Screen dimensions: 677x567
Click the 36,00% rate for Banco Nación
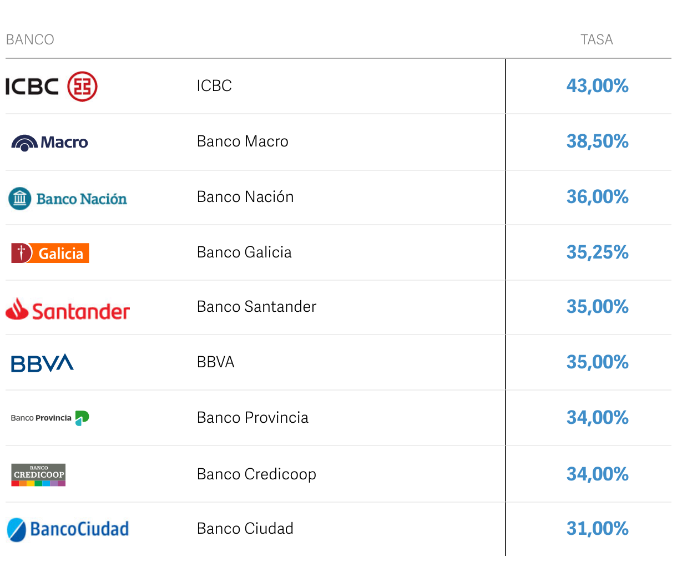coord(597,197)
